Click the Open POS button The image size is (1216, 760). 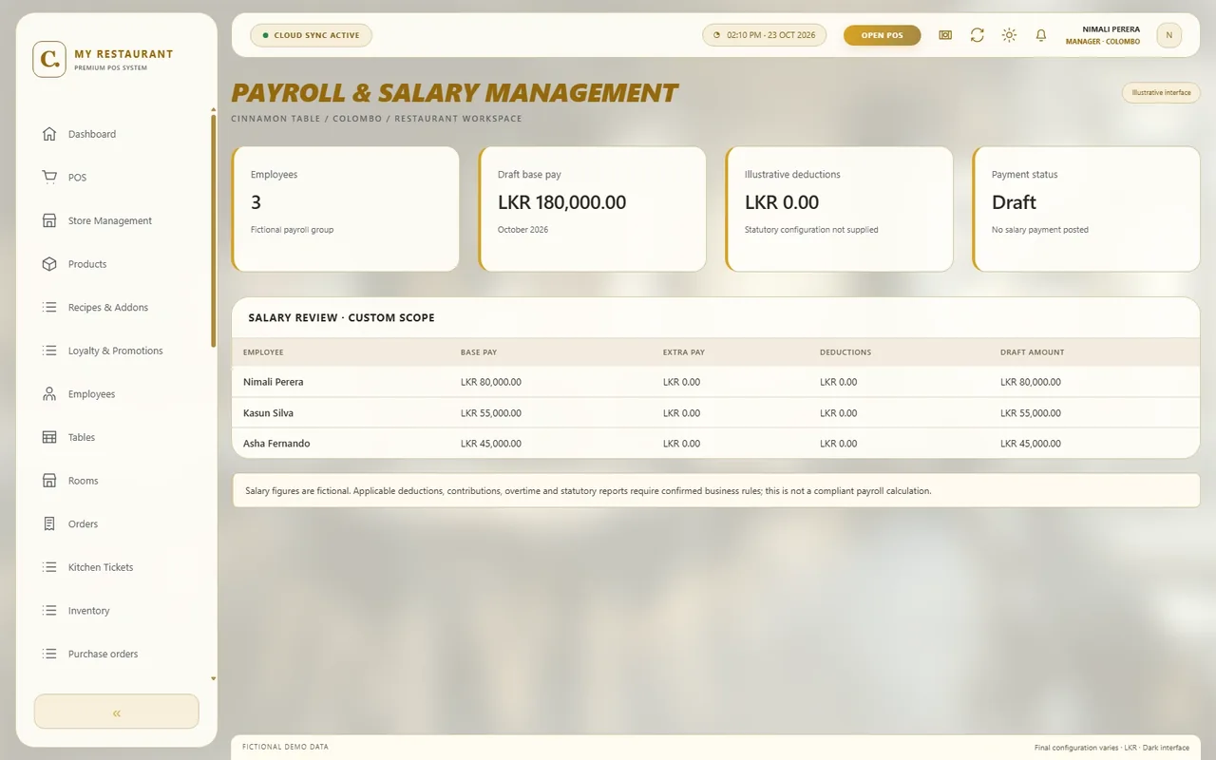(x=882, y=35)
